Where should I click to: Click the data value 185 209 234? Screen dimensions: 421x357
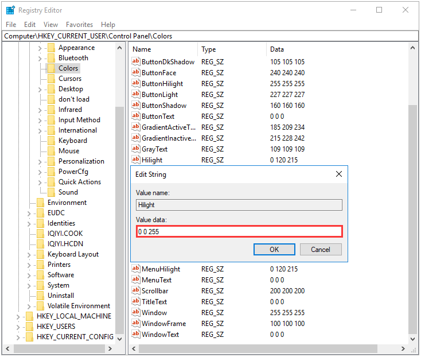287,127
